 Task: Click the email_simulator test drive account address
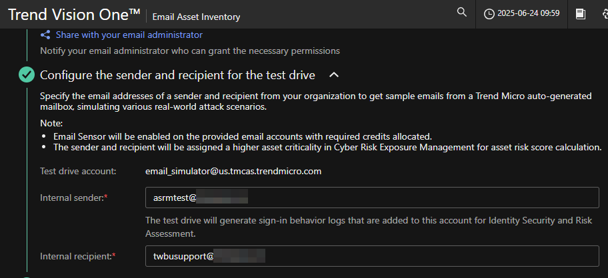tap(233, 171)
